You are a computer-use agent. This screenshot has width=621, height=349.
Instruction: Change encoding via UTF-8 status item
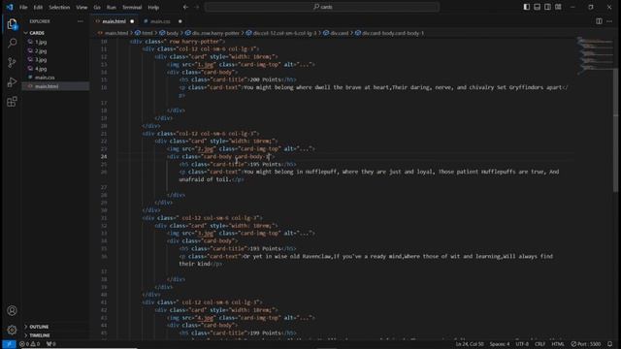tap(522, 344)
